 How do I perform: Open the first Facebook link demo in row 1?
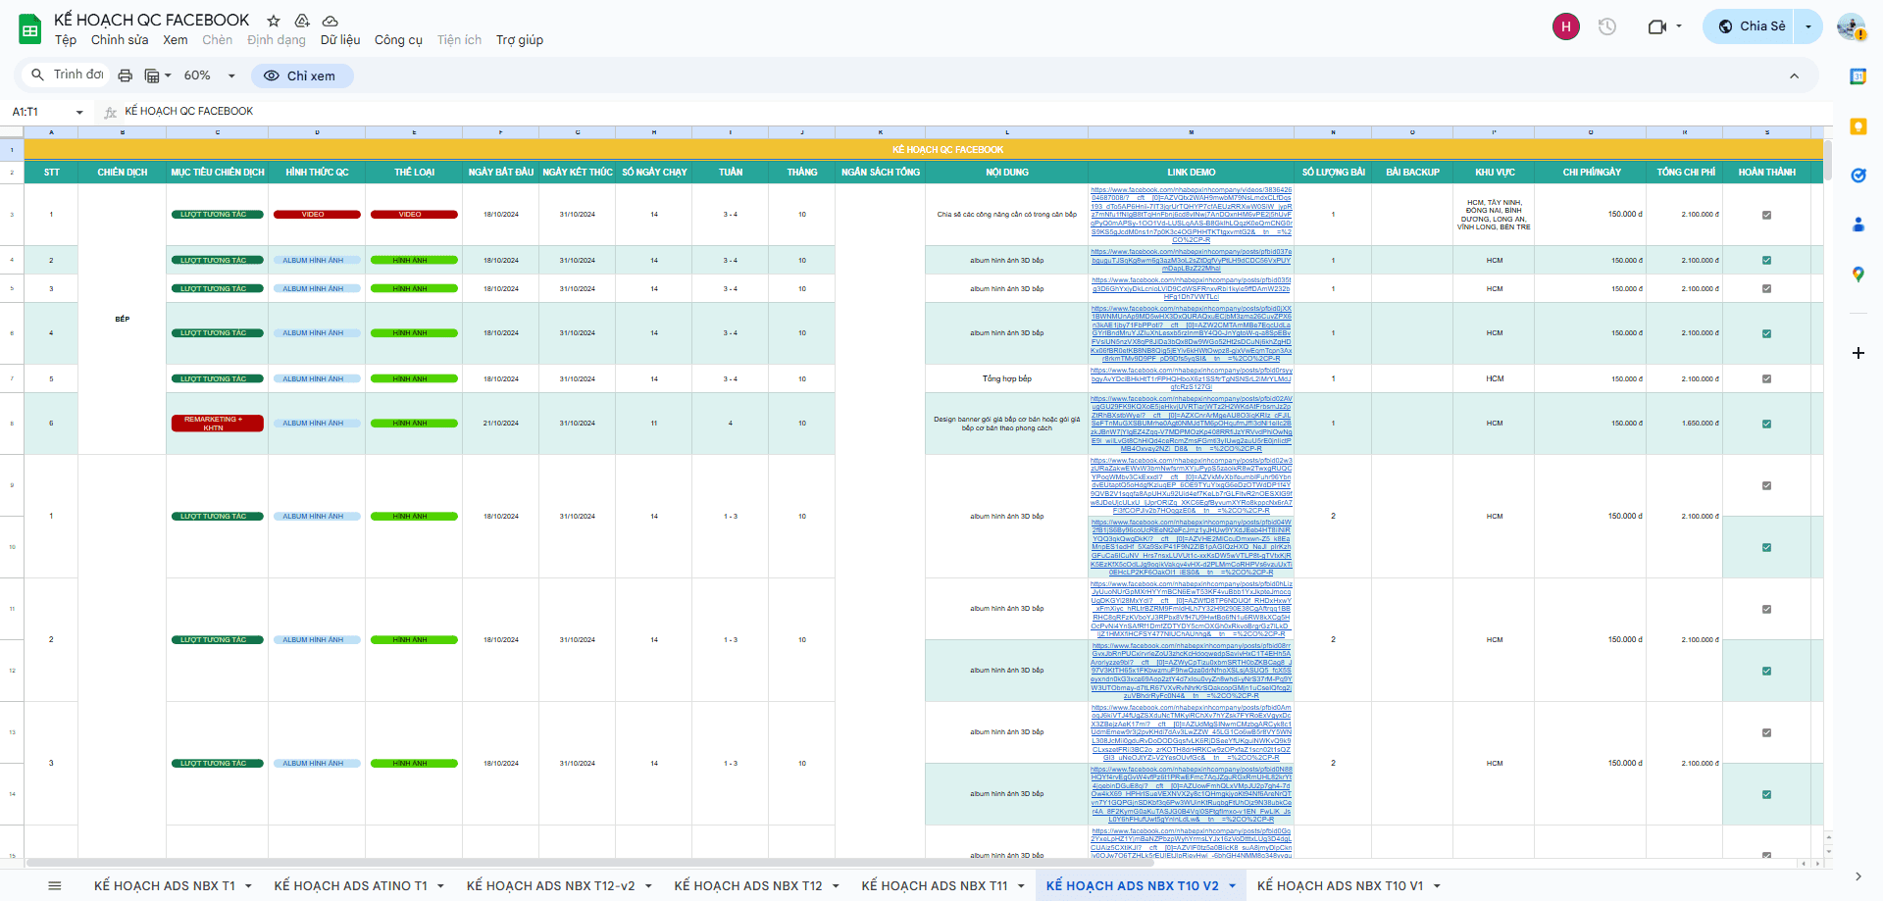(1191, 215)
